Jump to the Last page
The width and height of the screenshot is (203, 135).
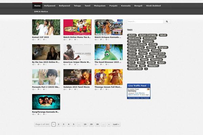click(x=116, y=124)
